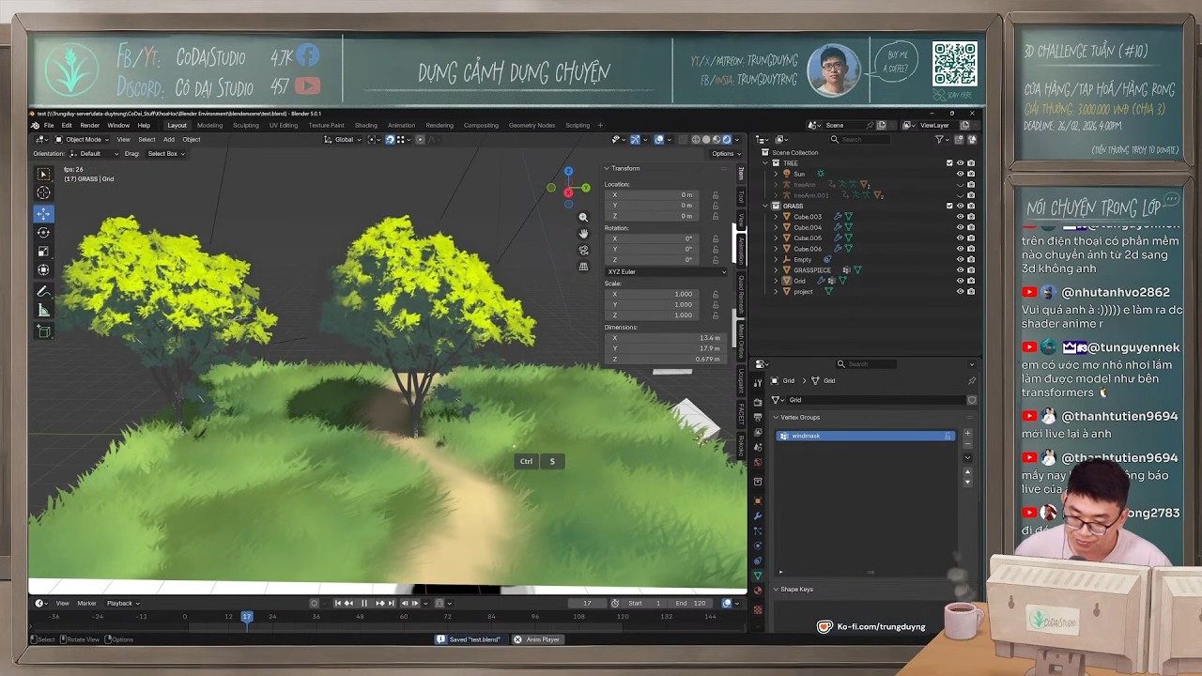This screenshot has width=1202, height=676.
Task: Open the Render menu
Action: (x=89, y=125)
